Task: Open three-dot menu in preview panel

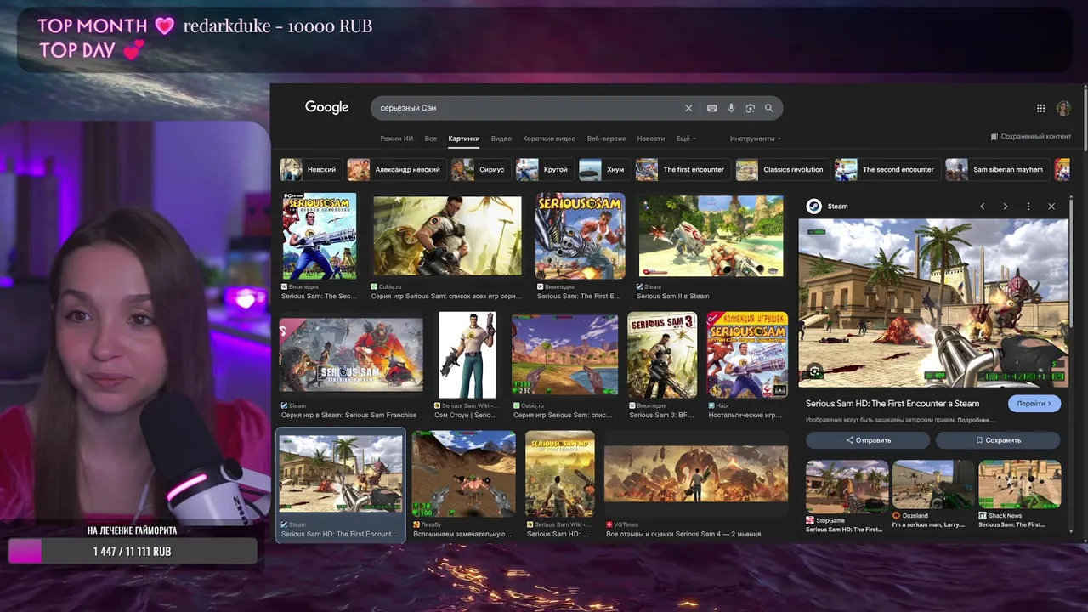Action: [1028, 207]
